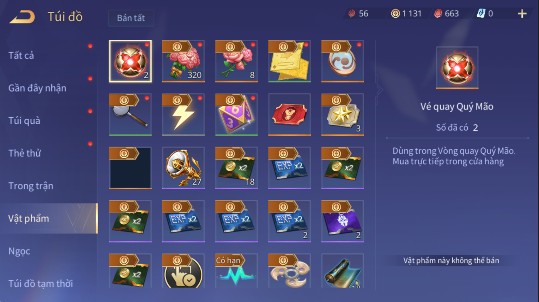The image size is (539, 302).
Task: Go back using the golden arrow icon
Action: 22,17
